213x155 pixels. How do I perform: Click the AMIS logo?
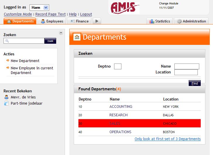click(125, 8)
